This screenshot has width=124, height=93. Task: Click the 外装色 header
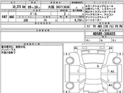[x=37, y=11]
